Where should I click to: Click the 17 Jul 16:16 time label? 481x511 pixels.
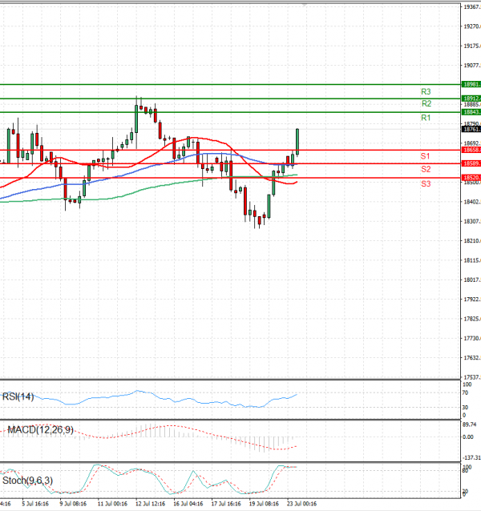[x=226, y=504]
